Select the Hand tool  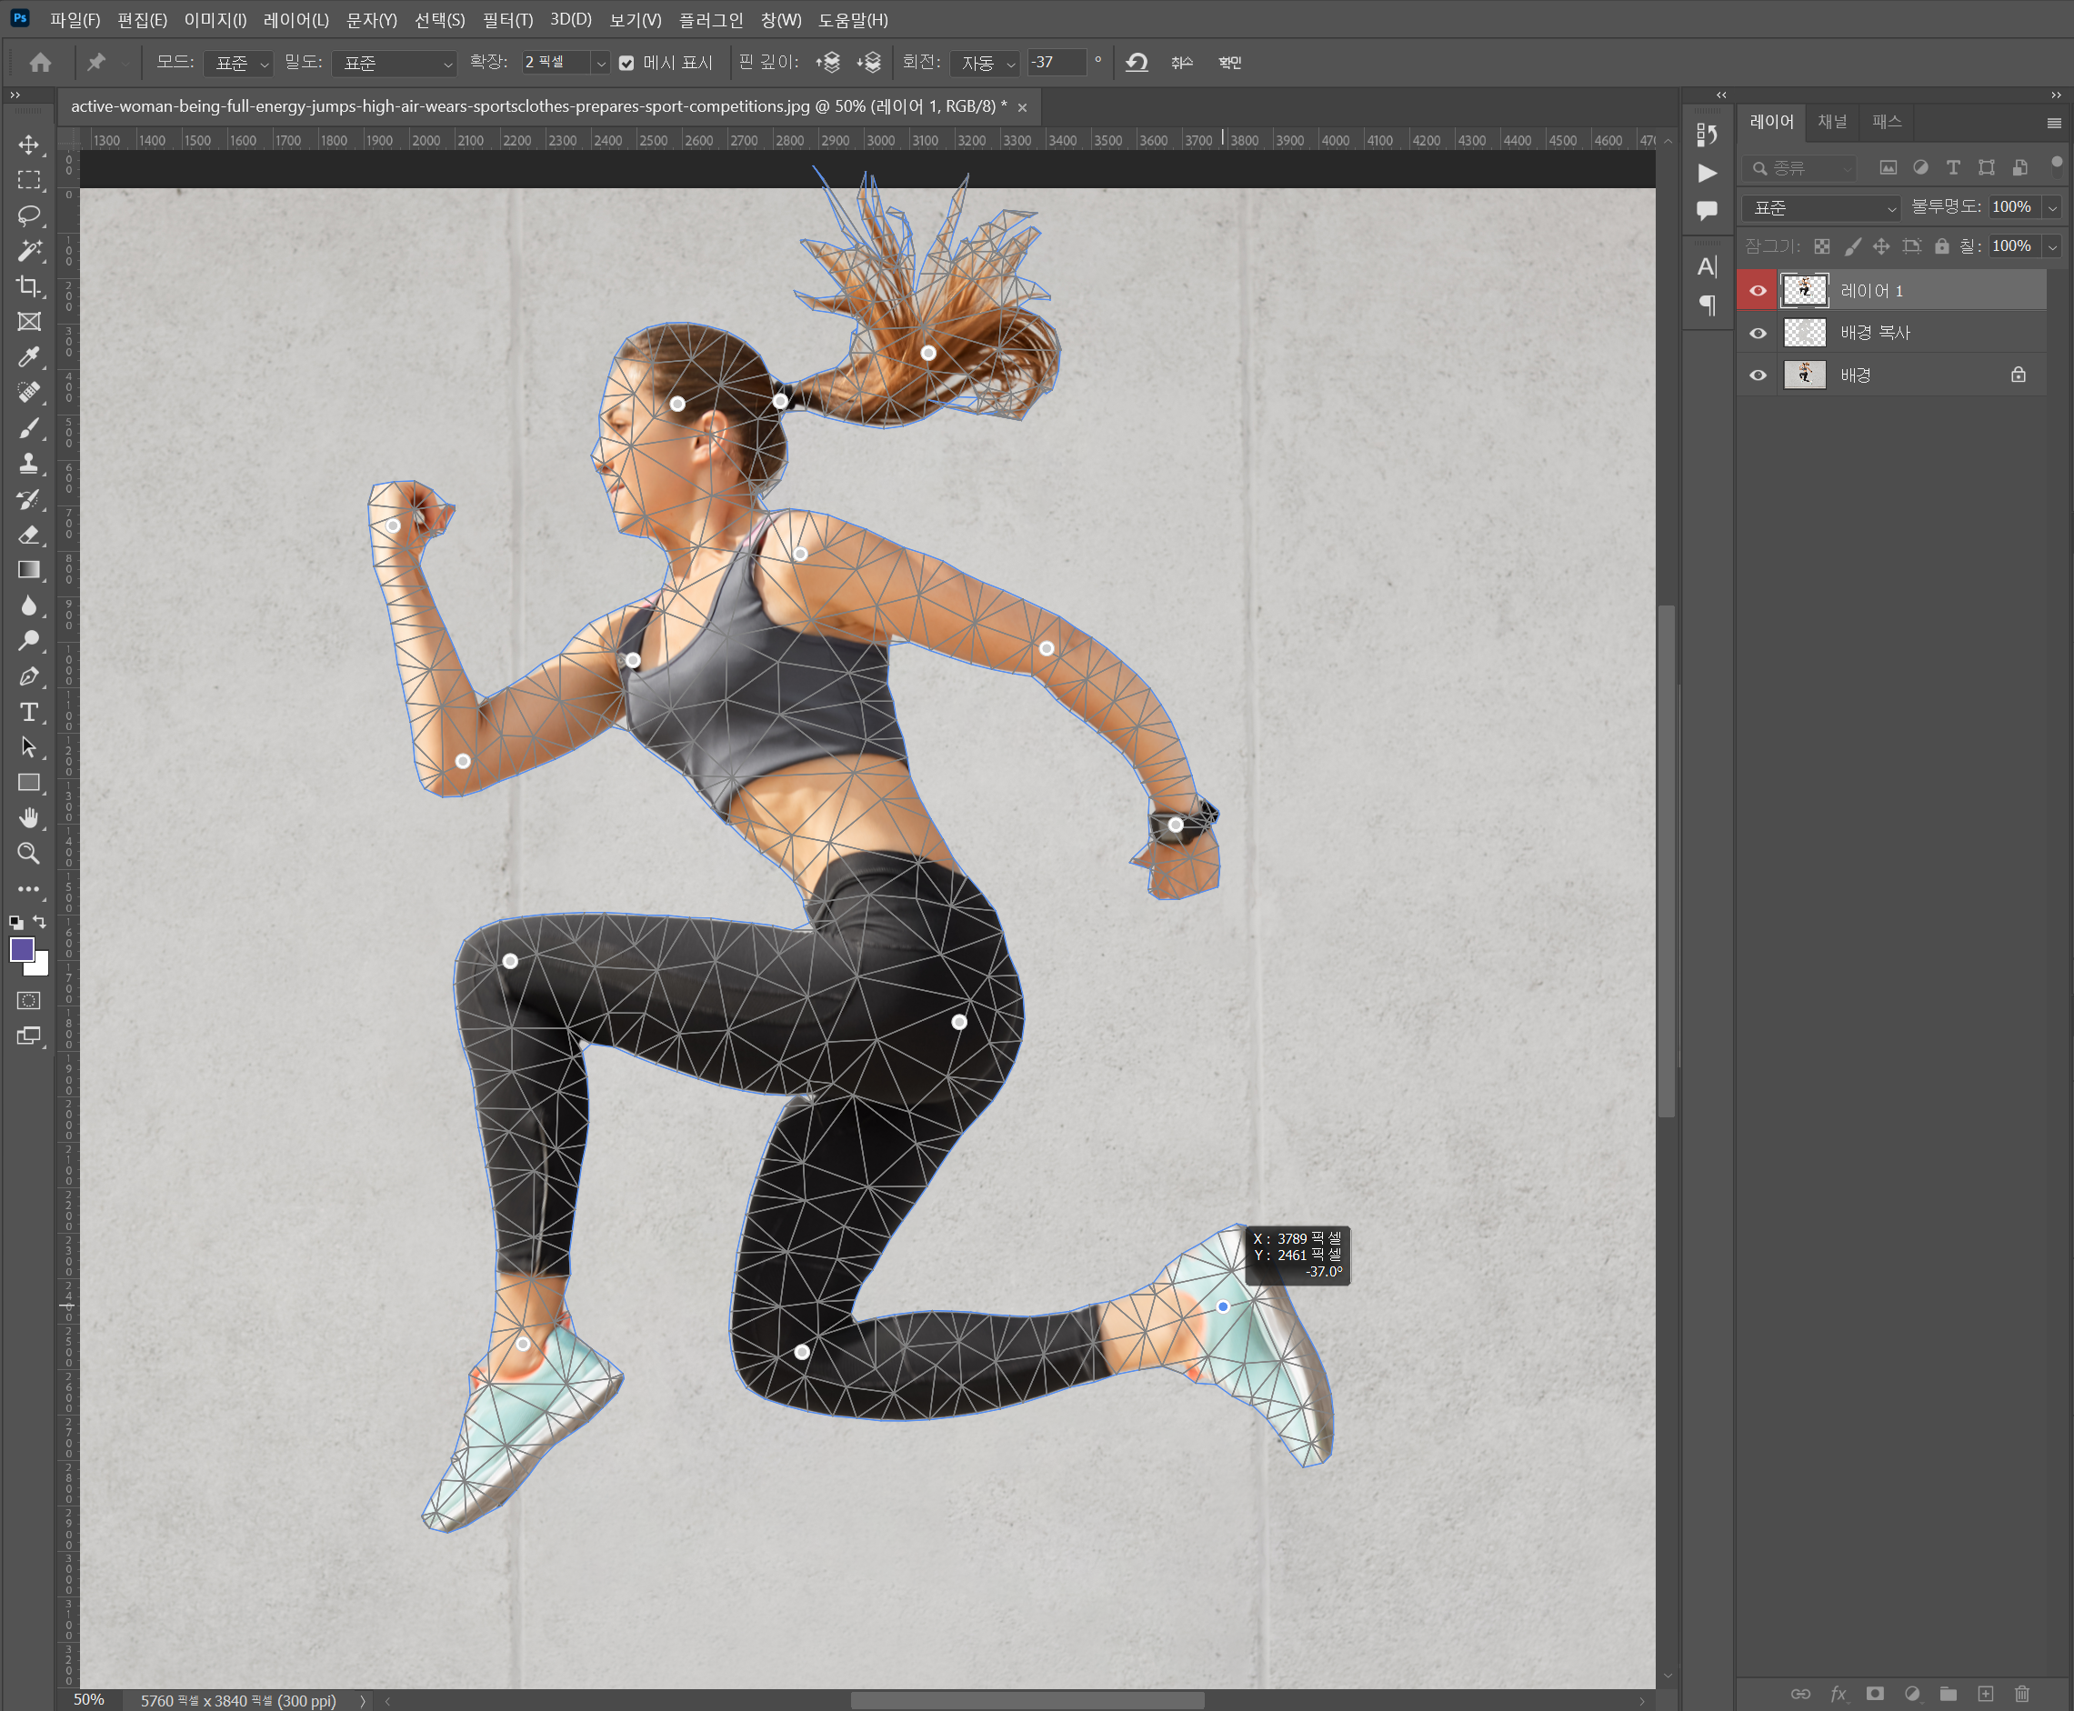click(x=28, y=818)
